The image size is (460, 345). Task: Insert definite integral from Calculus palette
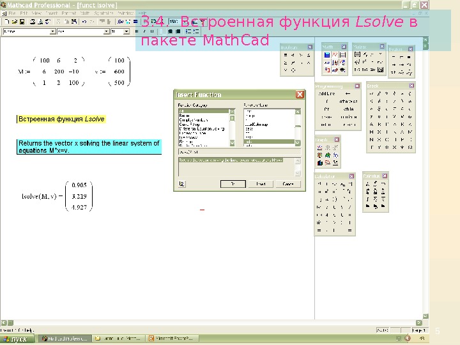[x=367, y=192]
